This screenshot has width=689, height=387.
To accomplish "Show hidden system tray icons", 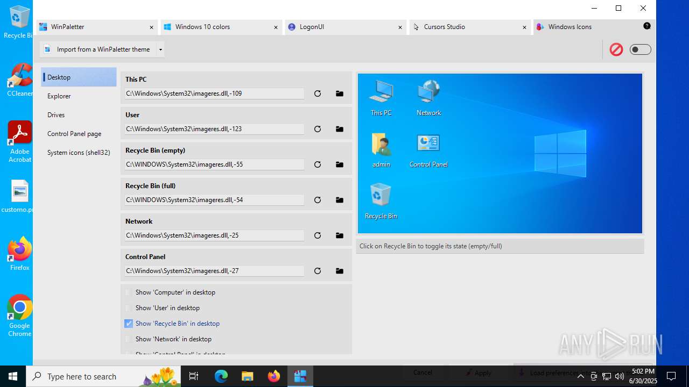I will click(x=581, y=376).
